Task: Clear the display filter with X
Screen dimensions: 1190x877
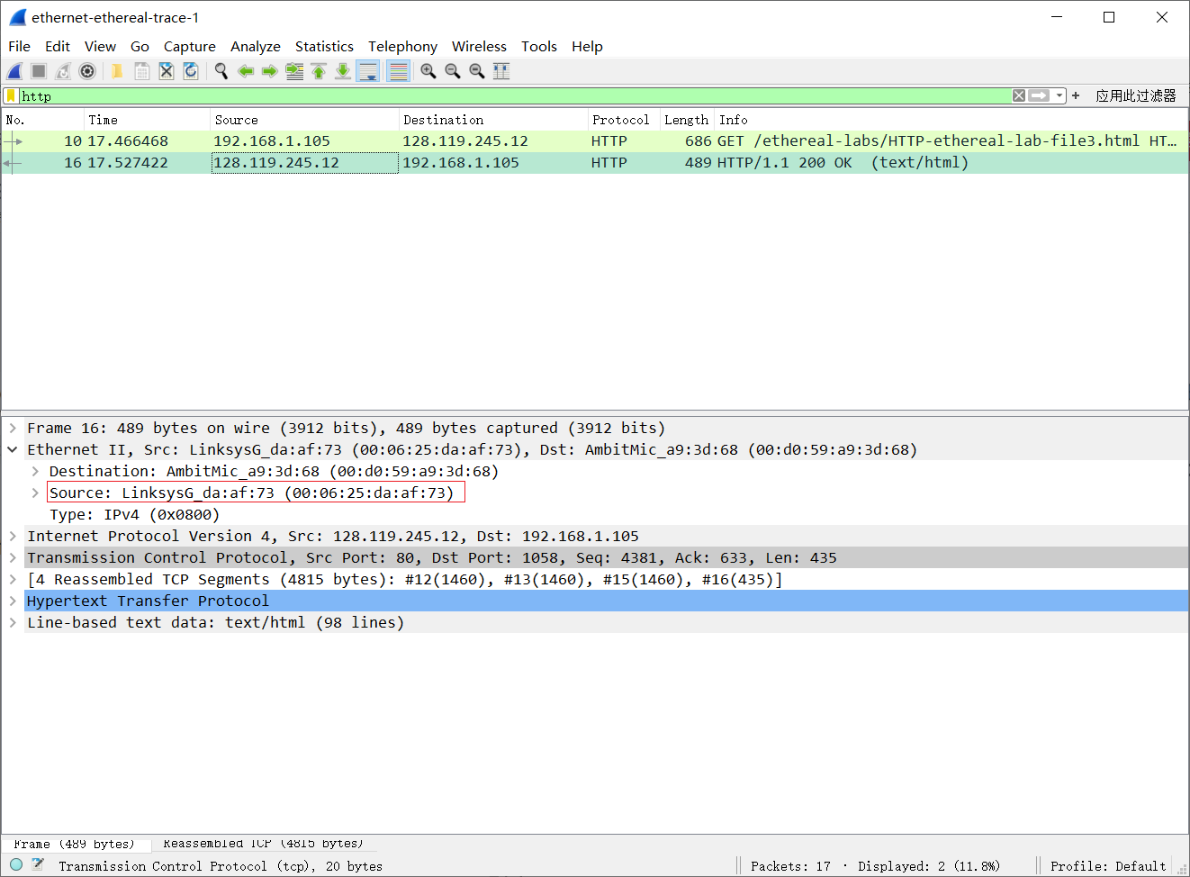Action: 1019,95
